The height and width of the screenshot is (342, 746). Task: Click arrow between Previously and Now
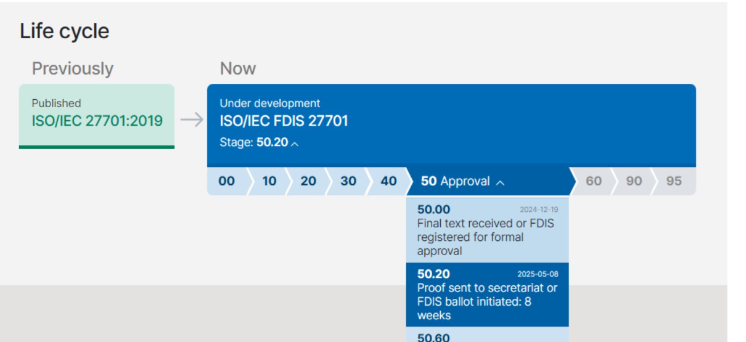[x=191, y=120]
